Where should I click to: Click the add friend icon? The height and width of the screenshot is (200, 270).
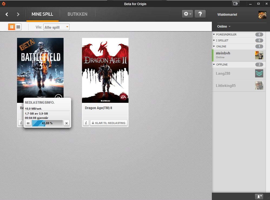click(259, 196)
